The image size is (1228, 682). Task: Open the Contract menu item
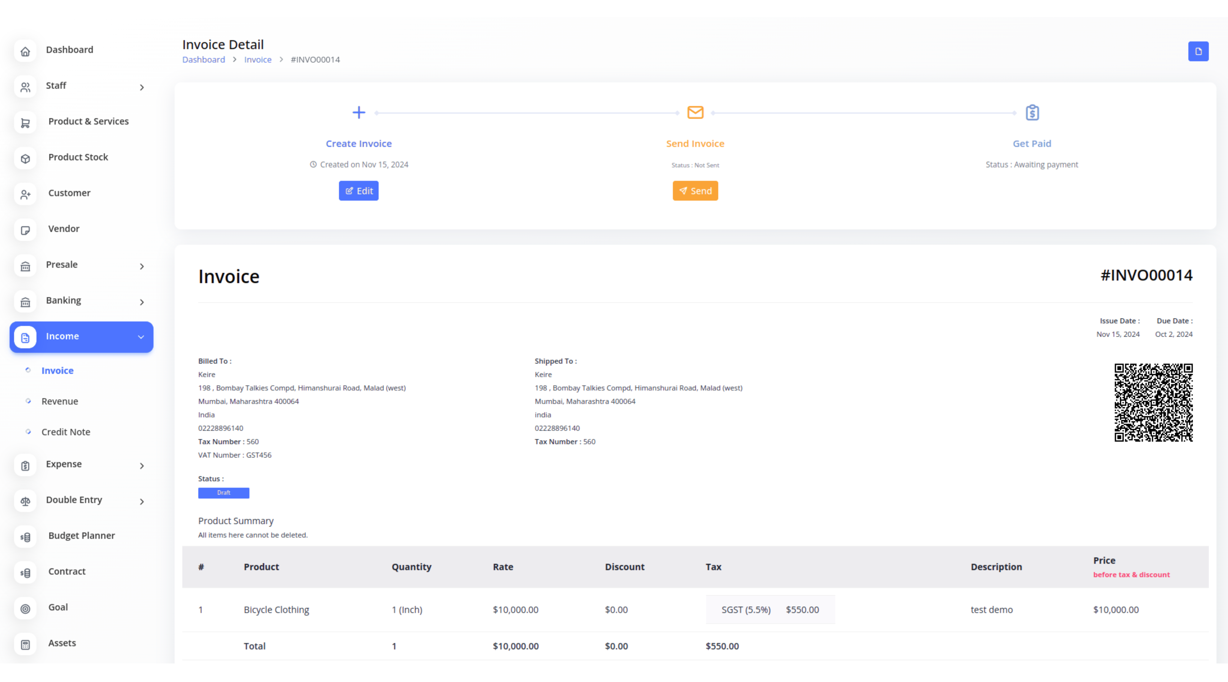(x=67, y=571)
